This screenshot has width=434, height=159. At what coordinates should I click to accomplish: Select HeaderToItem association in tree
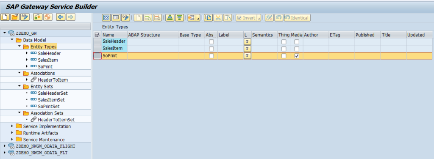coord(53,80)
